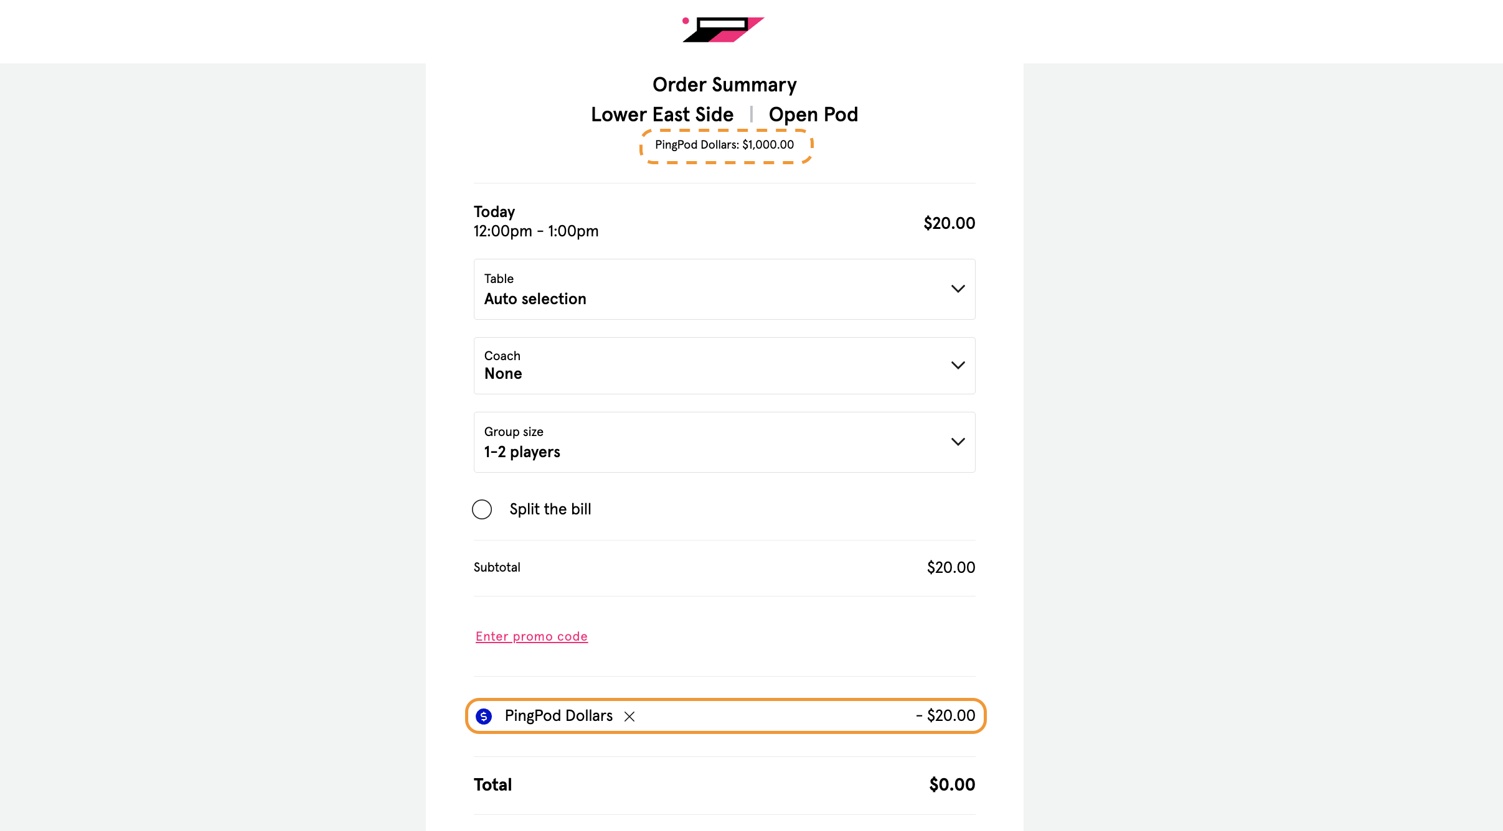Click the blue dollar coin icon
This screenshot has width=1503, height=831.
click(484, 717)
